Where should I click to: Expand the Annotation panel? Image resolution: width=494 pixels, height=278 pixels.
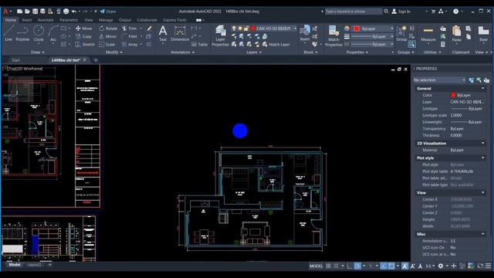(182, 53)
